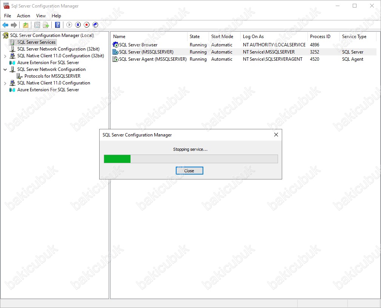The width and height of the screenshot is (381, 308).
Task: Click the Restart Service toolbar icon
Action: point(95,25)
